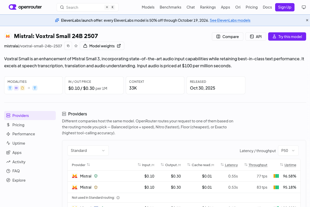
Task: Open Models in the top navigation
Action: click(148, 7)
